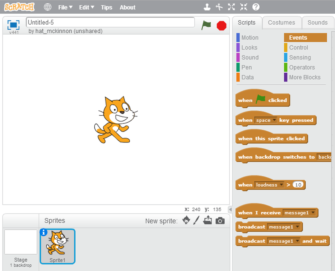
Task: Open message1 dropdown in when I receive
Action: [299, 213]
